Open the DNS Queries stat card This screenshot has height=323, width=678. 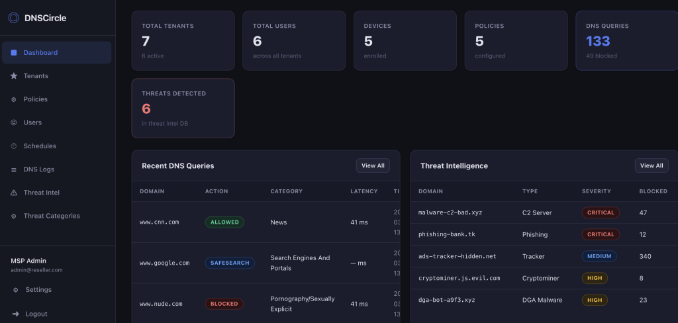pos(626,40)
